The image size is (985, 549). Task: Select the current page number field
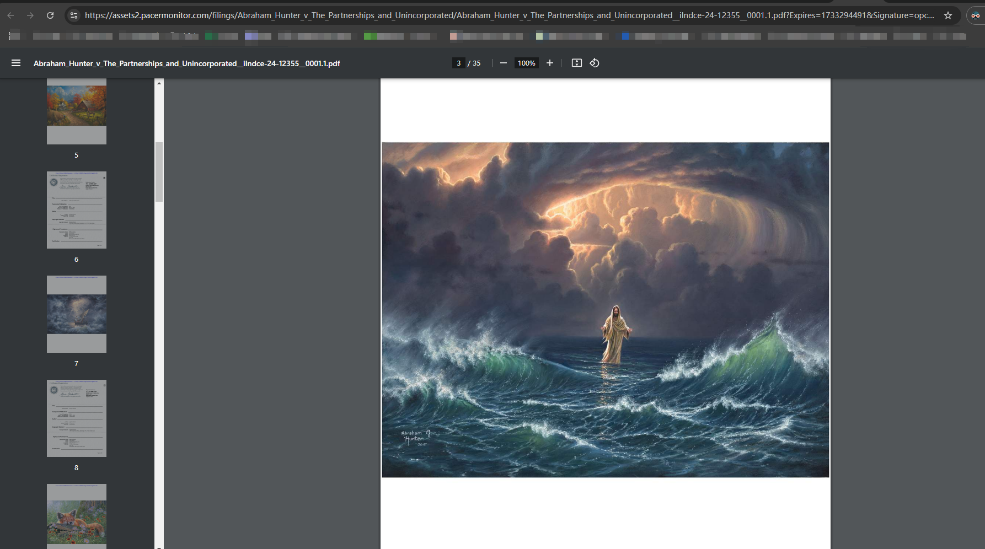tap(458, 63)
